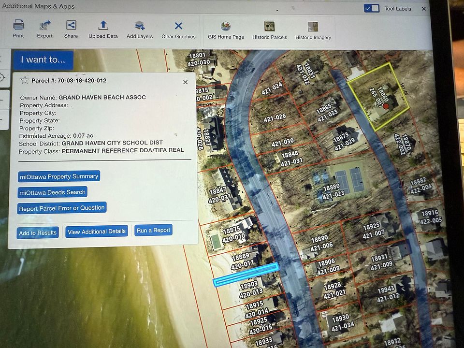
Task: Open miOttawa Deeds Search
Action: pos(53,192)
